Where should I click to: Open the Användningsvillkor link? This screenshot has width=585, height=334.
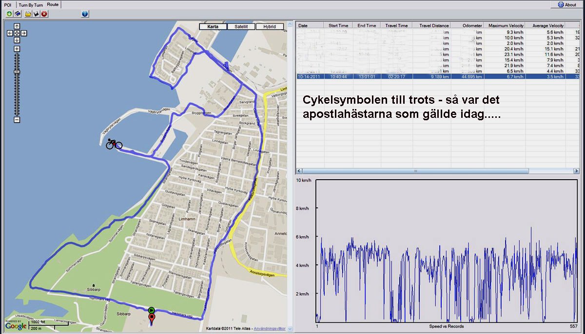[270, 329]
